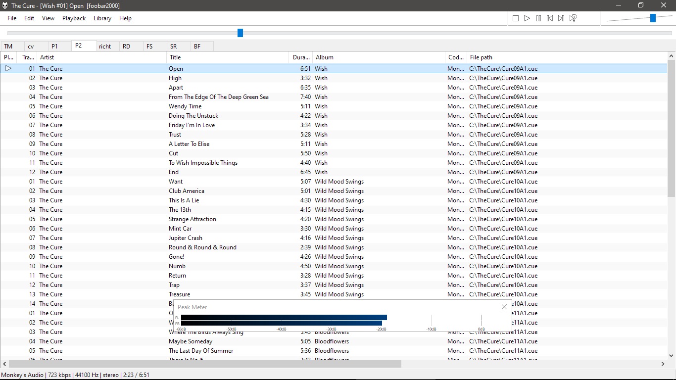Click the foobar2000 title bar icon
The image size is (676, 380).
point(5,5)
